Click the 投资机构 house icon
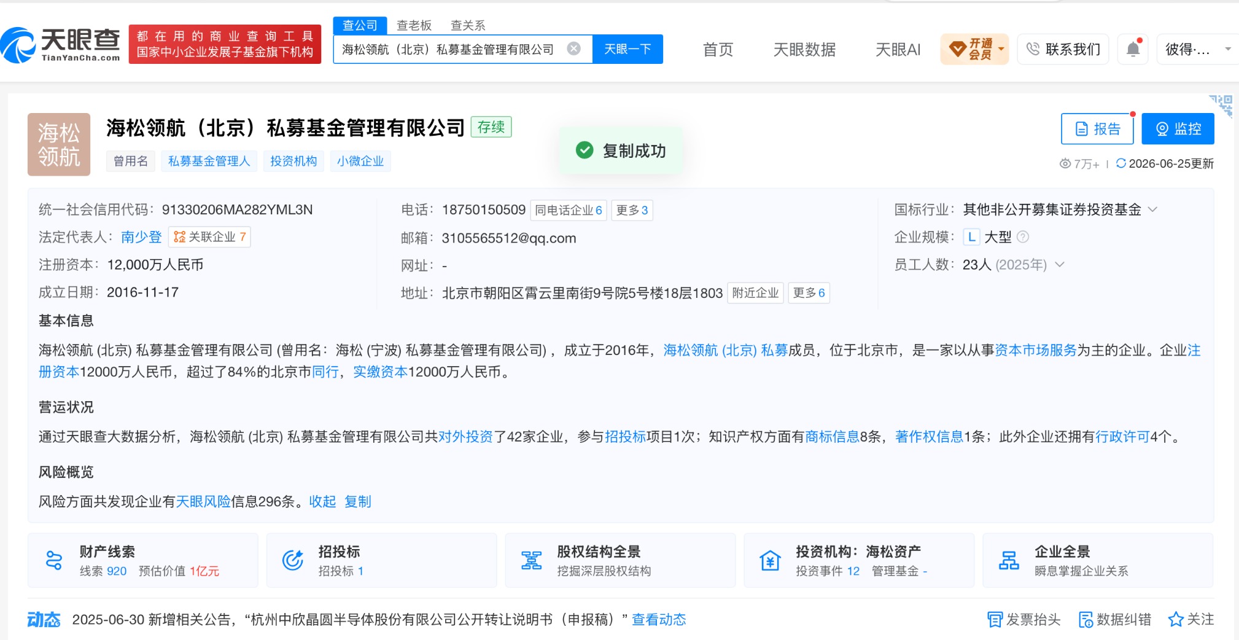This screenshot has width=1239, height=640. [x=770, y=560]
